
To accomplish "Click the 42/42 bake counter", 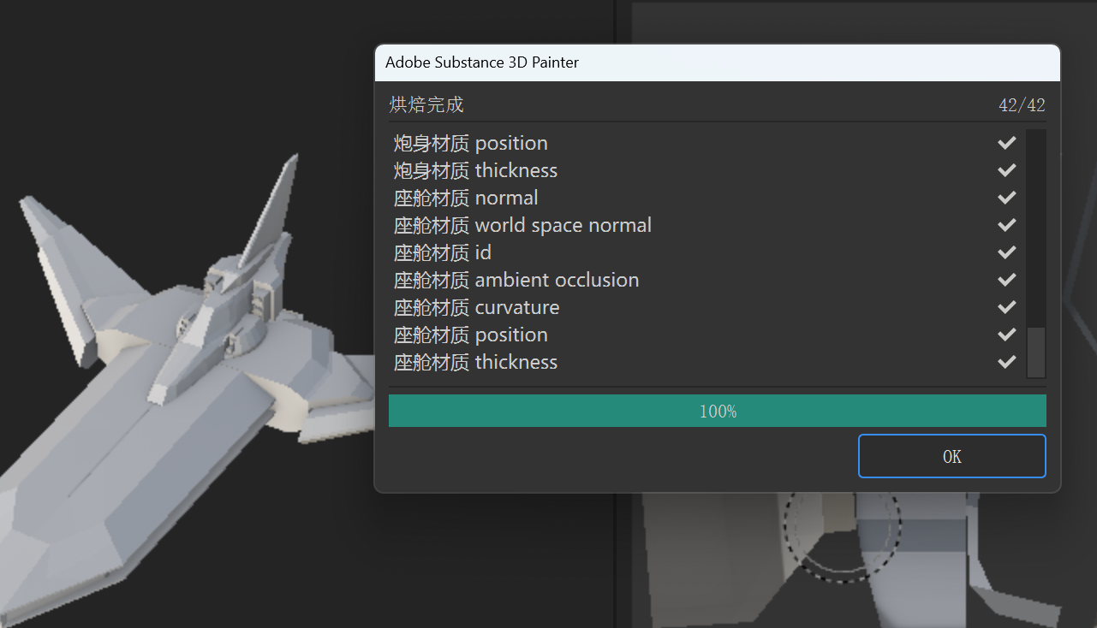I will click(x=1022, y=105).
